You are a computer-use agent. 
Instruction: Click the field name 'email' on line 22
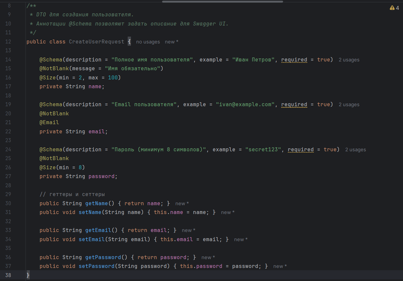tap(97, 132)
